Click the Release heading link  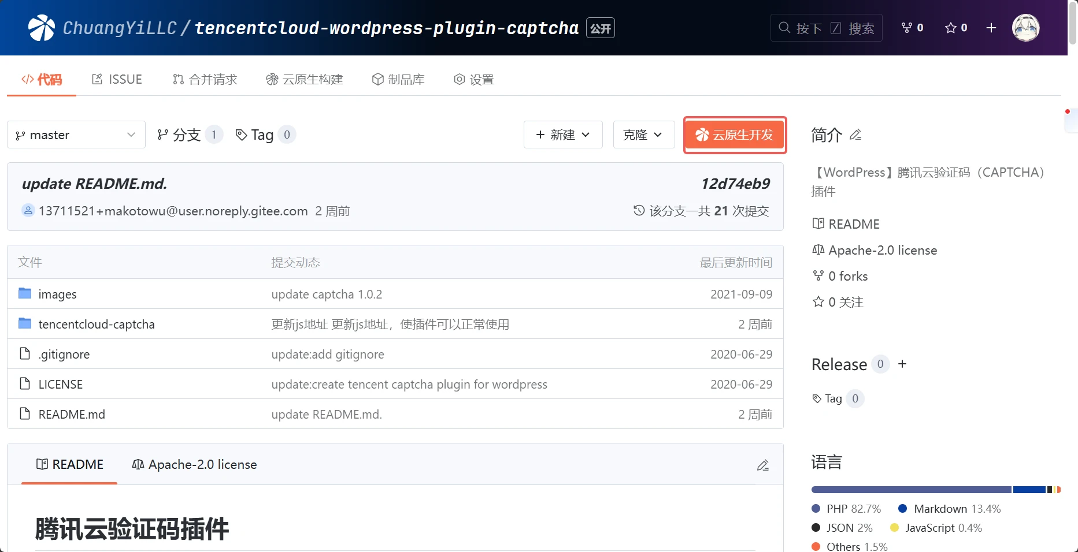coord(839,364)
